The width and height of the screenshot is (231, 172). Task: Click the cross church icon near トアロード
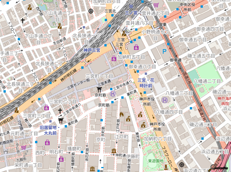point(23,20)
